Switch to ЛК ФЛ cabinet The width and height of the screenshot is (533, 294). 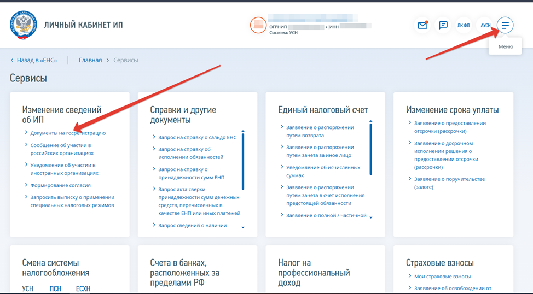pyautogui.click(x=464, y=25)
